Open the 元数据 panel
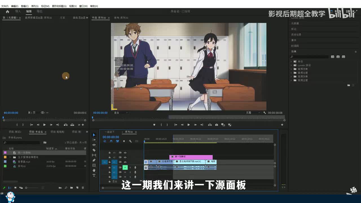 (x=295, y=23)
